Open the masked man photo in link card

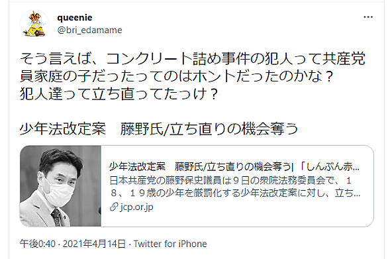(x=60, y=186)
